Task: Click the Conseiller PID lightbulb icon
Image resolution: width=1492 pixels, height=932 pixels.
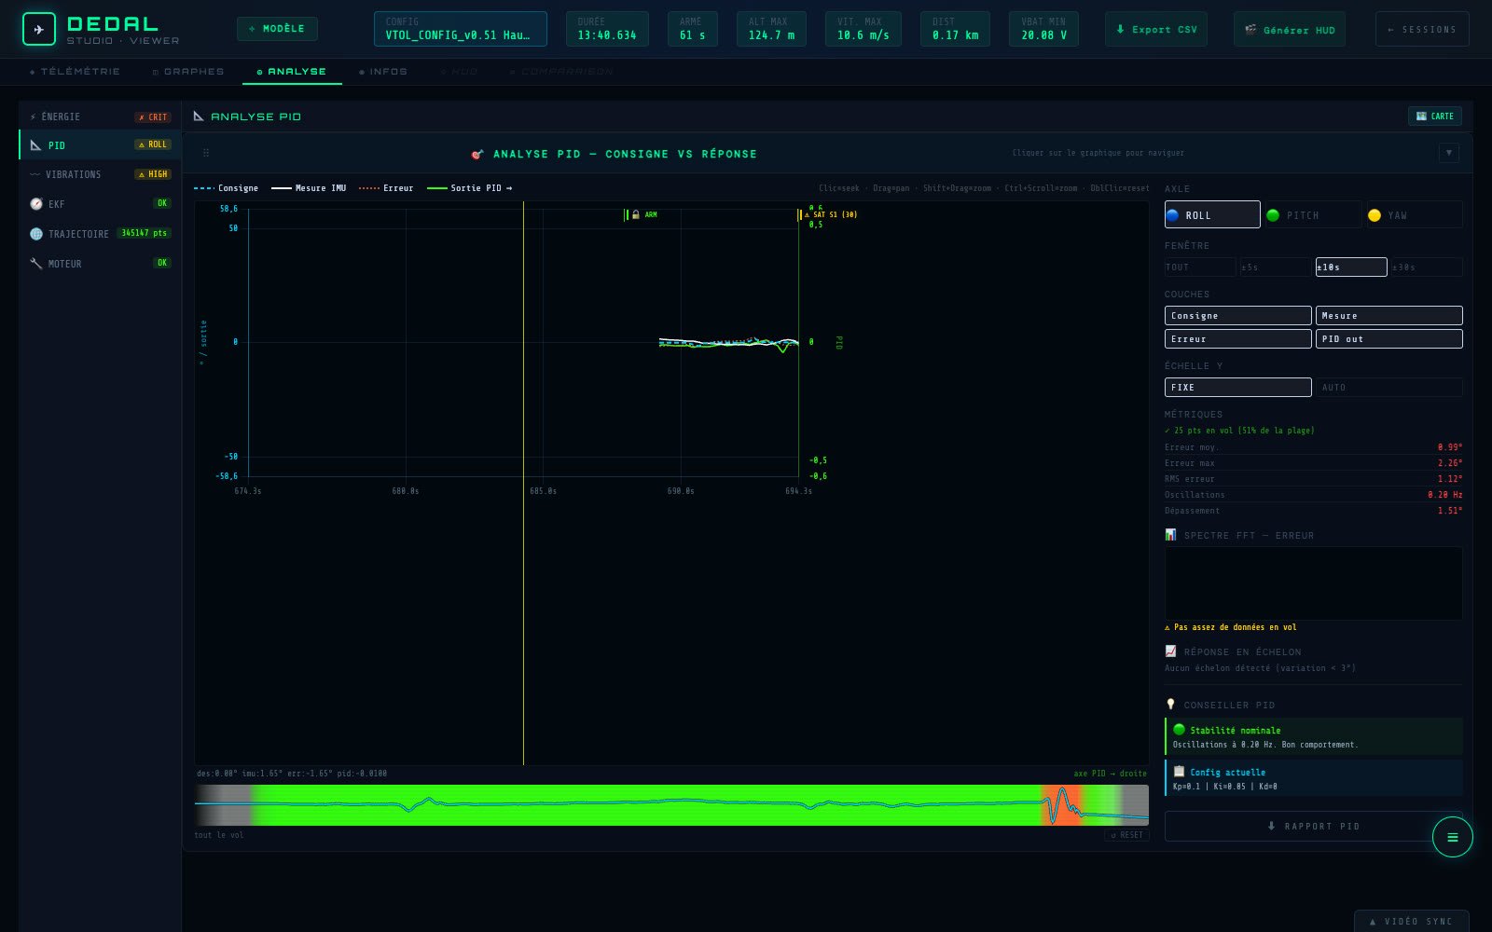Action: pos(1170,705)
